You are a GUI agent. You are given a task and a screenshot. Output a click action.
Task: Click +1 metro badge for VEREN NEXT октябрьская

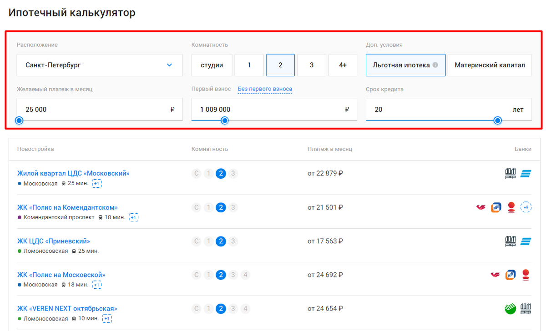click(x=107, y=318)
